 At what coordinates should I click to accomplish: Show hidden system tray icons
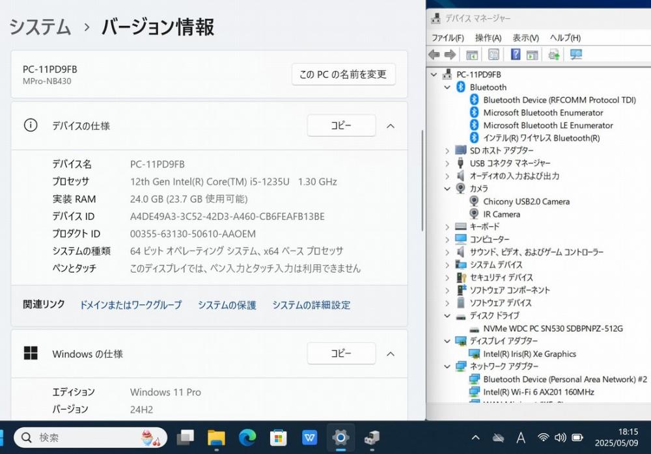(476, 437)
